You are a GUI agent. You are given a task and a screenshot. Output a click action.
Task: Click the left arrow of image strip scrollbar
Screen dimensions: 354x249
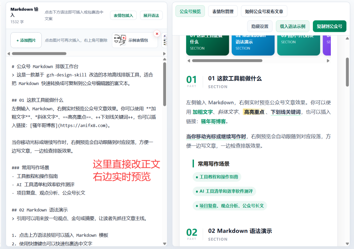9,54
